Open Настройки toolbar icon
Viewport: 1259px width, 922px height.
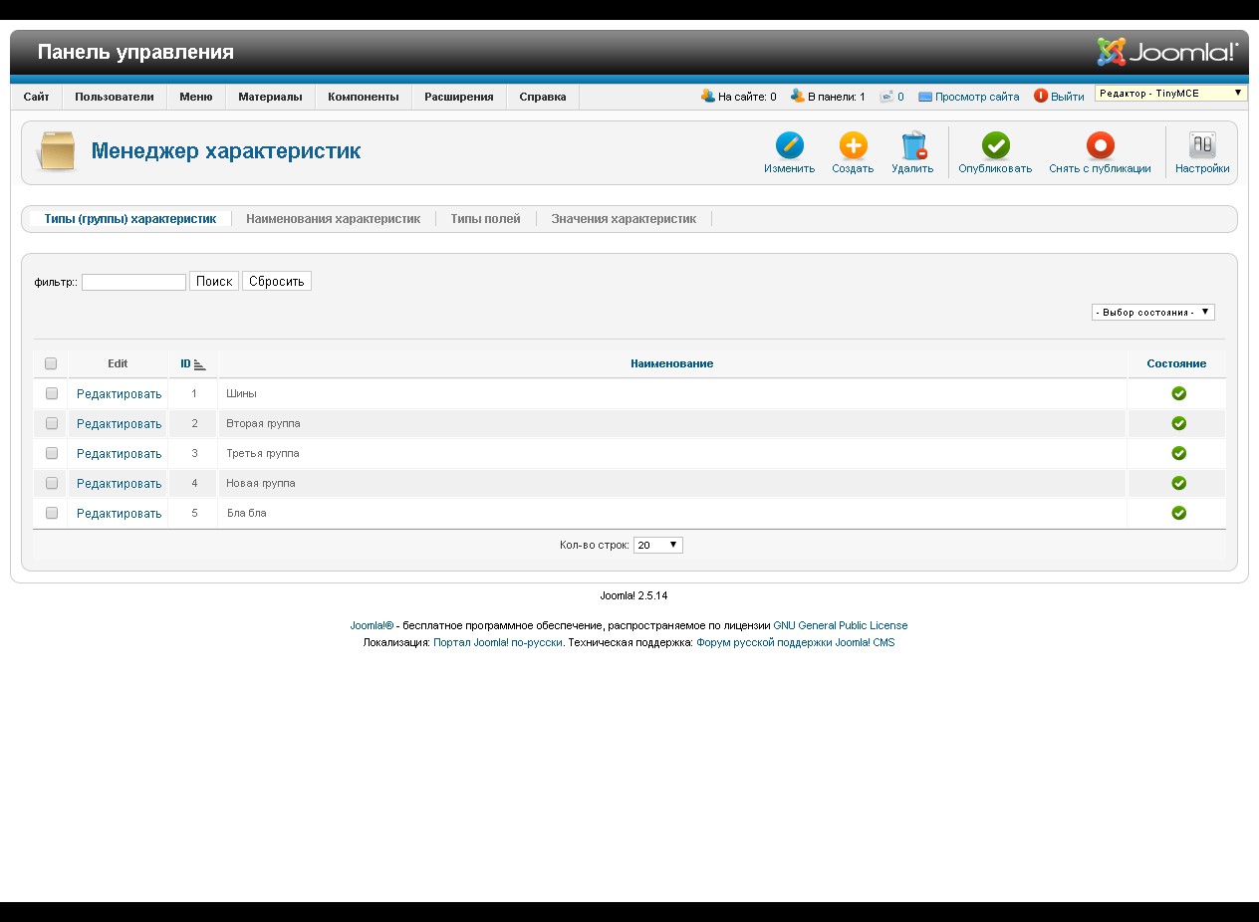pyautogui.click(x=1201, y=145)
